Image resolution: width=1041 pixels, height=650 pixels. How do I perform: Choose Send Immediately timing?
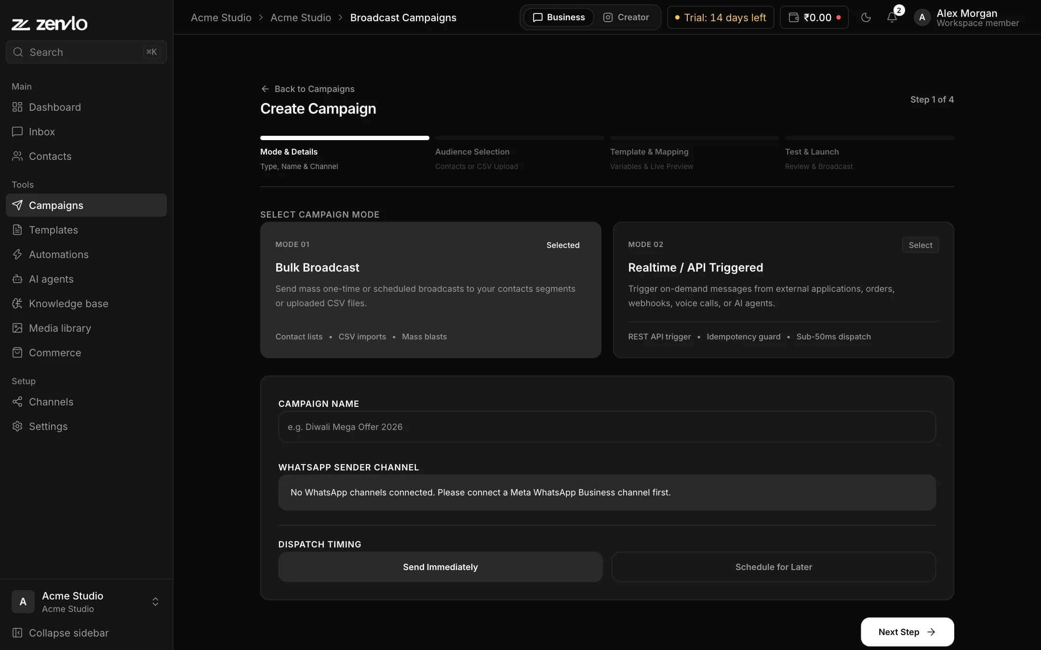tap(440, 567)
